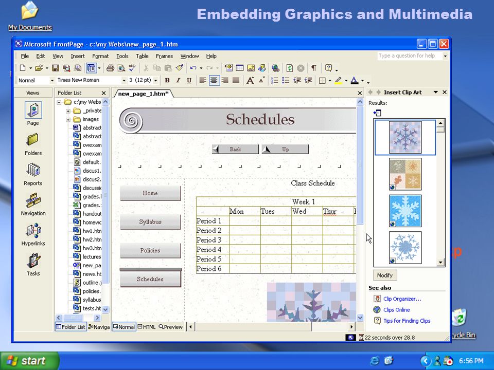
Task: Toggle Align Left
Action: pyautogui.click(x=203, y=81)
